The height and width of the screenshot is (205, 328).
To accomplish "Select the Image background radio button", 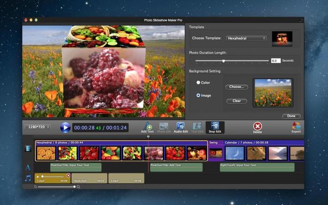I will coord(198,95).
